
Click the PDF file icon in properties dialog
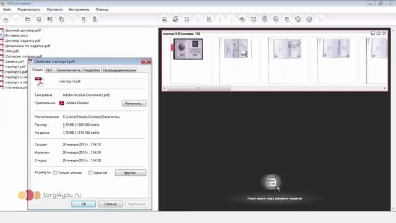40,81
